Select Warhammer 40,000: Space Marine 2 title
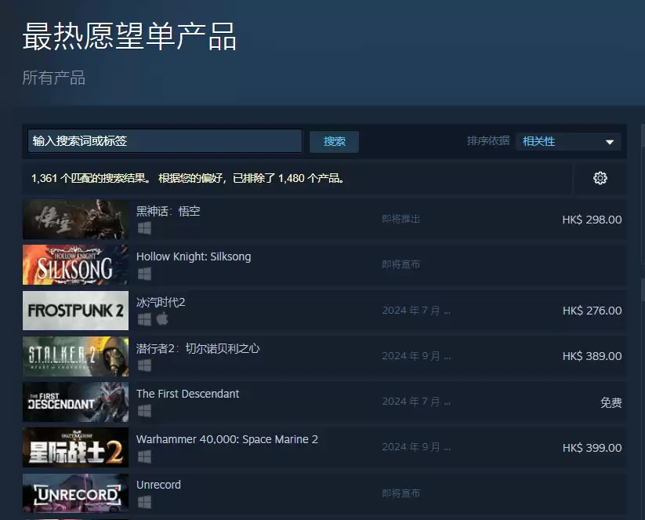This screenshot has height=520, width=645. tap(227, 439)
